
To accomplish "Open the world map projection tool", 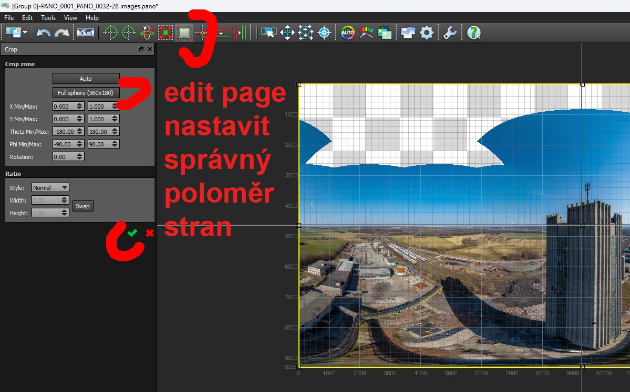I will 85,33.
